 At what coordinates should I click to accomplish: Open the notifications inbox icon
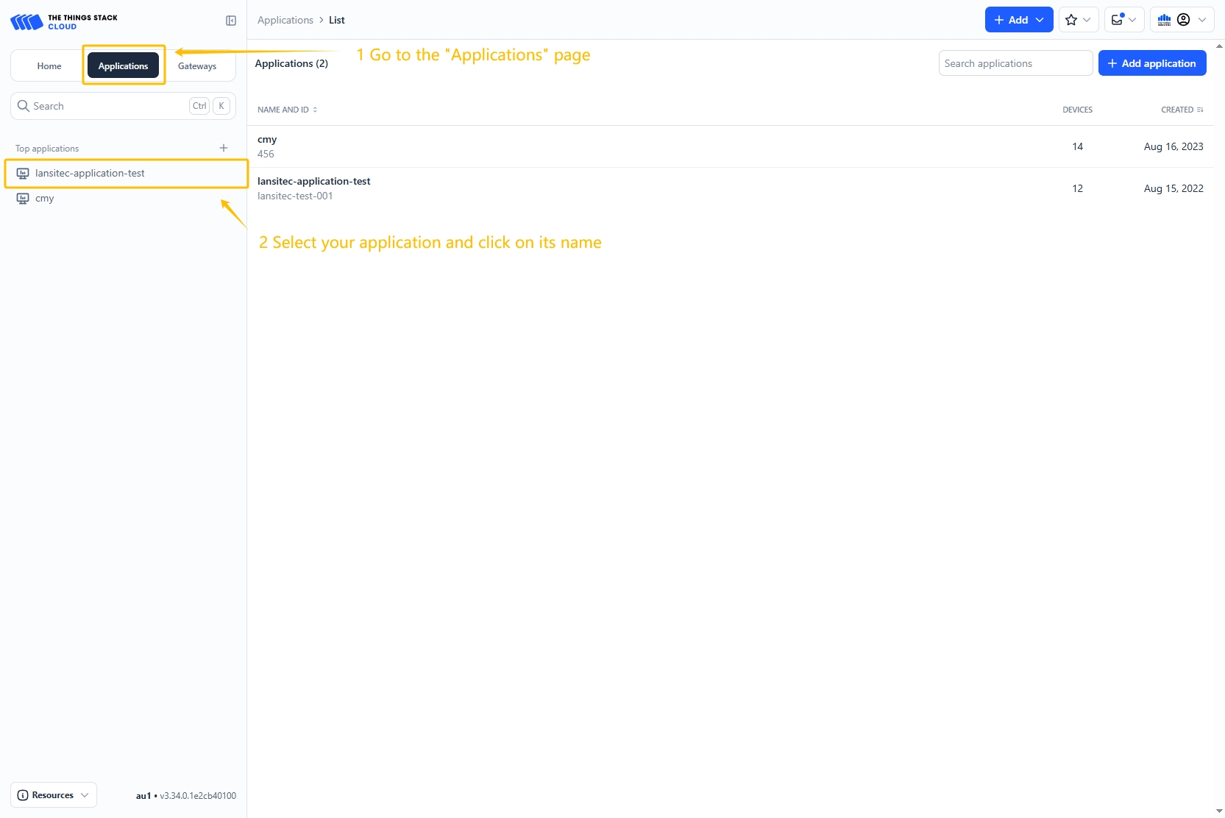tap(1123, 20)
